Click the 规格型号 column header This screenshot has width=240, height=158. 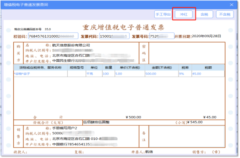77,68
